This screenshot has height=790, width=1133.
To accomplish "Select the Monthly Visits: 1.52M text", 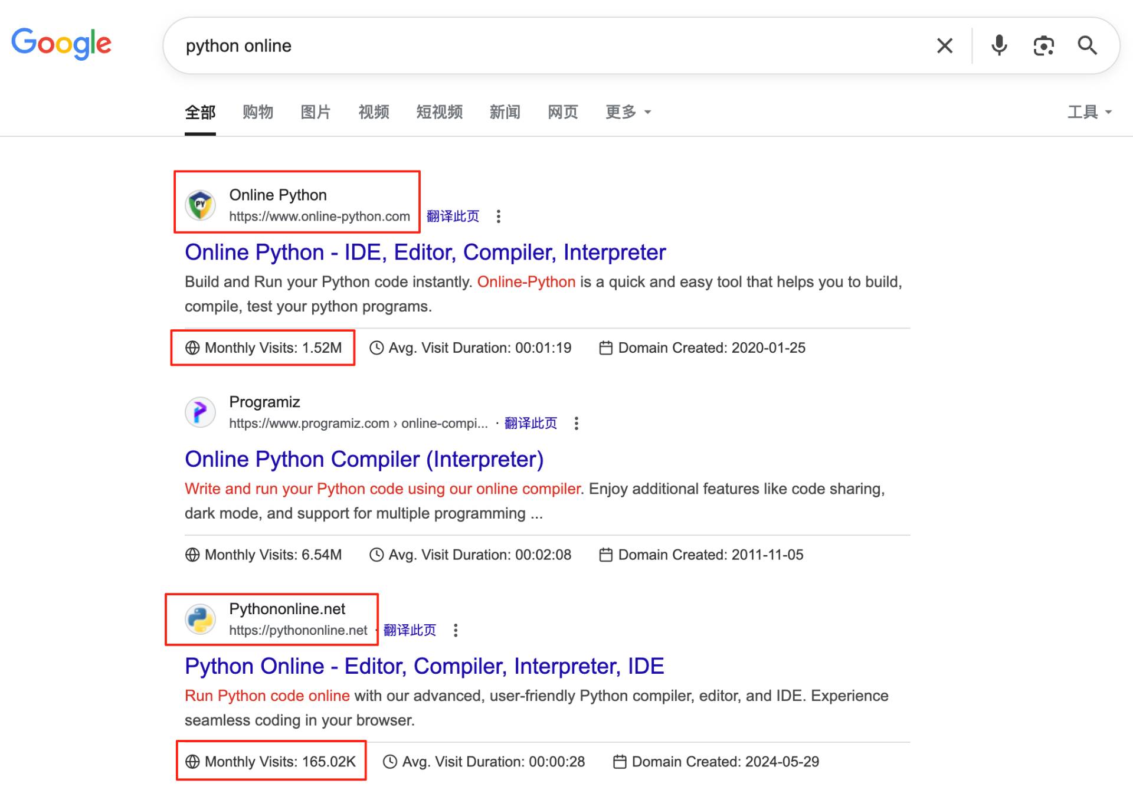I will [273, 348].
